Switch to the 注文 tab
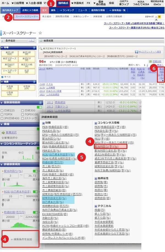 [44, 10]
